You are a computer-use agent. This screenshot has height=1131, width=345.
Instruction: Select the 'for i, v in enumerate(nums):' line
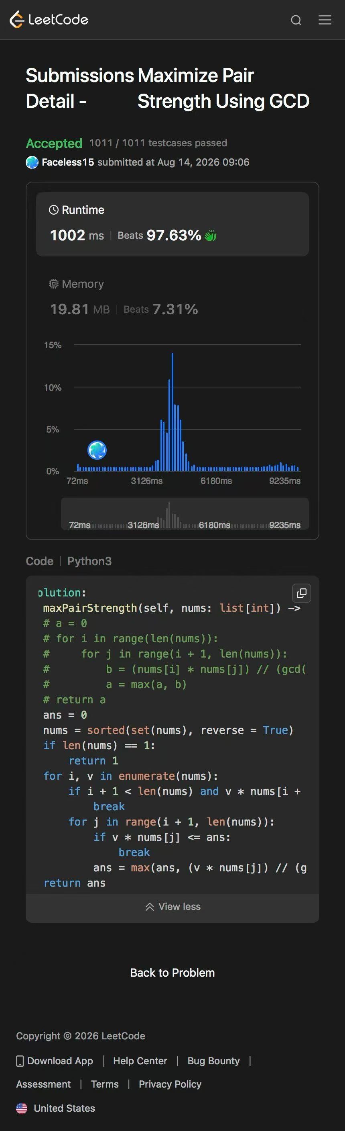pyautogui.click(x=131, y=776)
